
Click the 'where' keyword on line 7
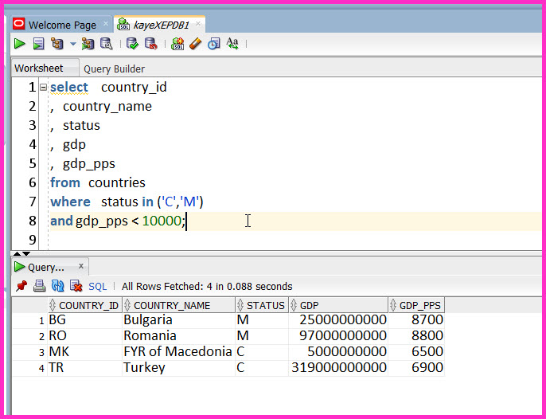tap(70, 202)
